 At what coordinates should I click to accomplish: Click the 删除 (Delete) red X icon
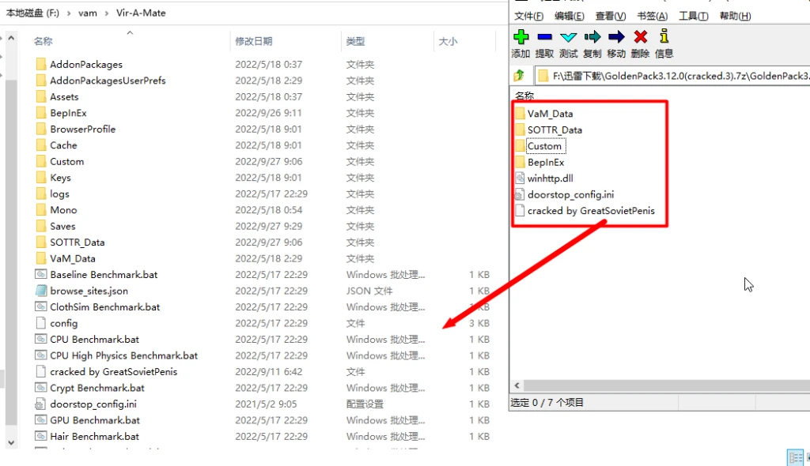pyautogui.click(x=639, y=36)
